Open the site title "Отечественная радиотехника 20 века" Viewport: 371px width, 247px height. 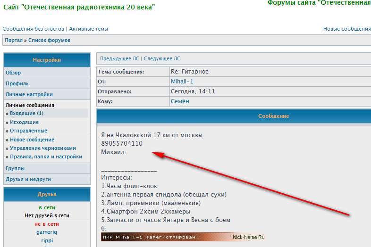[79, 7]
